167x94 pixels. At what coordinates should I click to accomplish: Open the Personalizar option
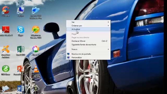coord(88,57)
